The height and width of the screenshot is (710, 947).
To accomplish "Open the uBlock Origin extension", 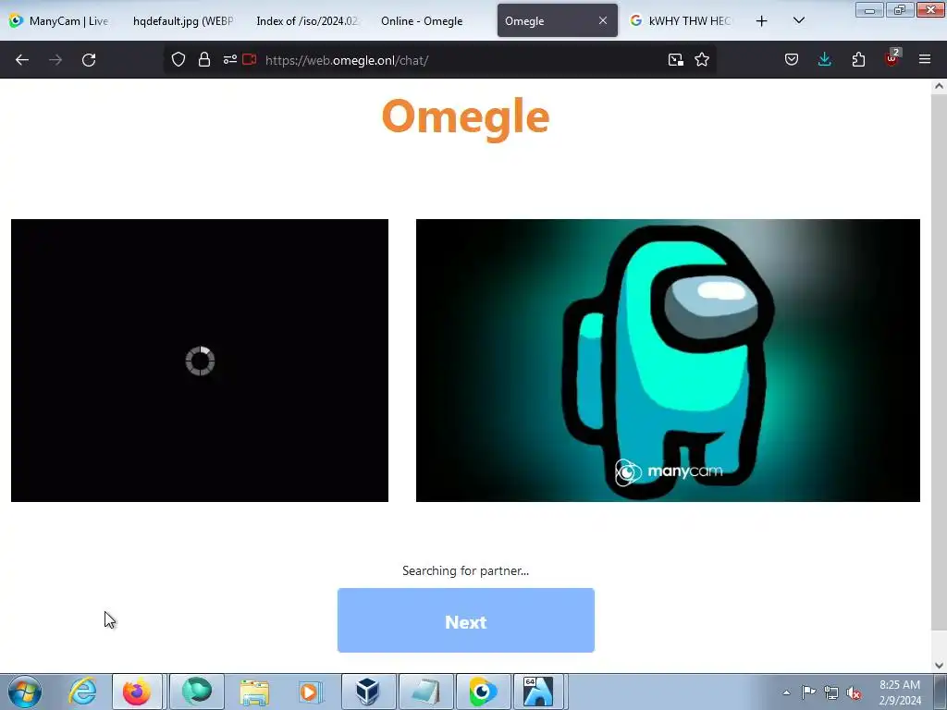I will 892,58.
